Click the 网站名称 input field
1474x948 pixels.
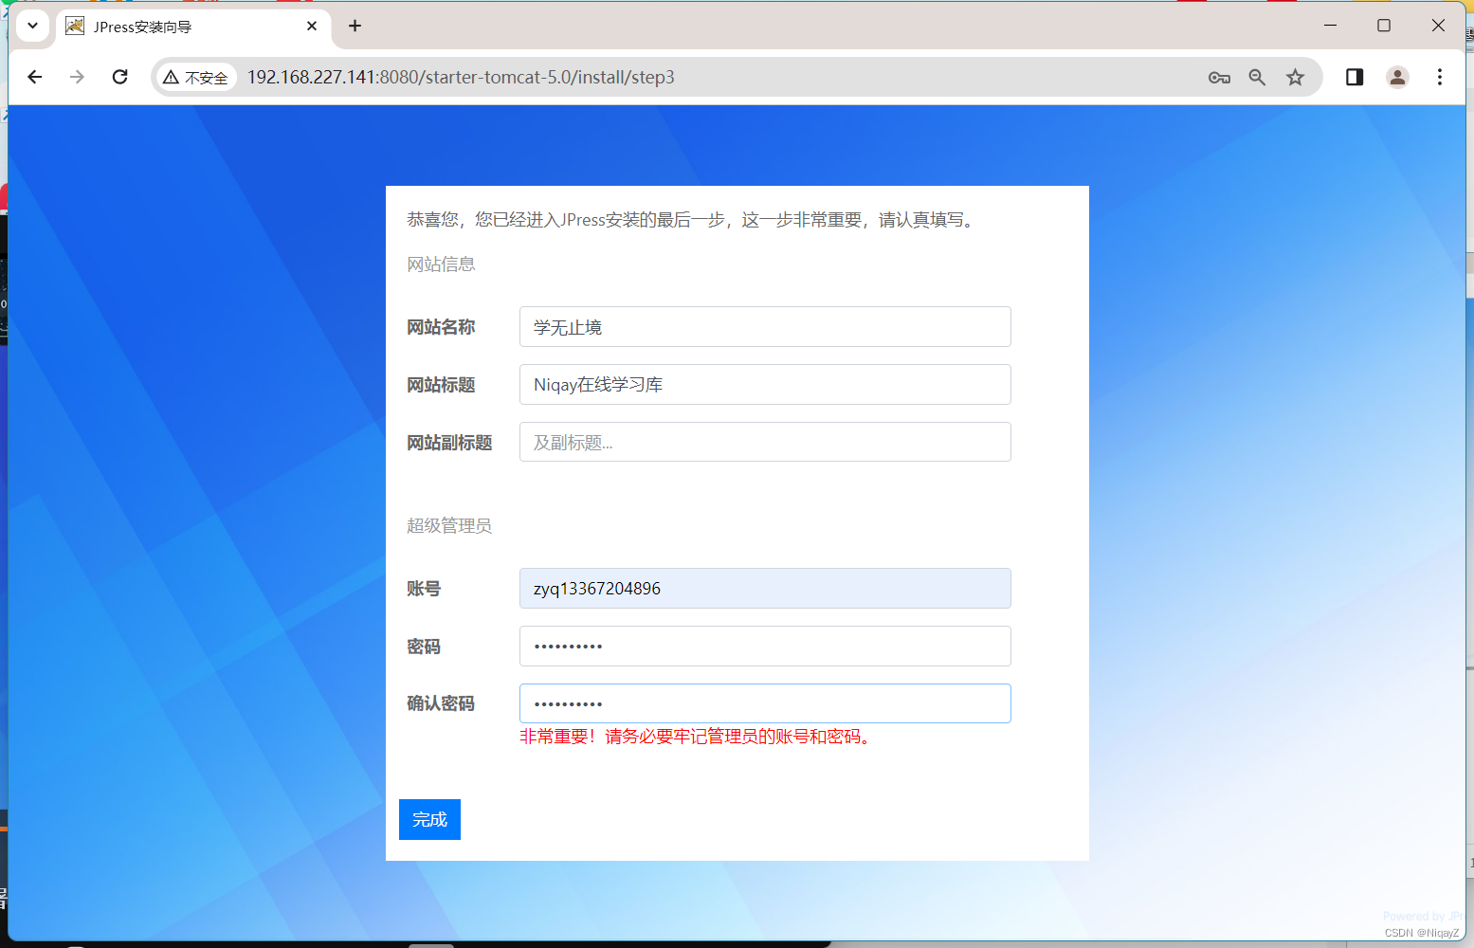[x=765, y=326]
